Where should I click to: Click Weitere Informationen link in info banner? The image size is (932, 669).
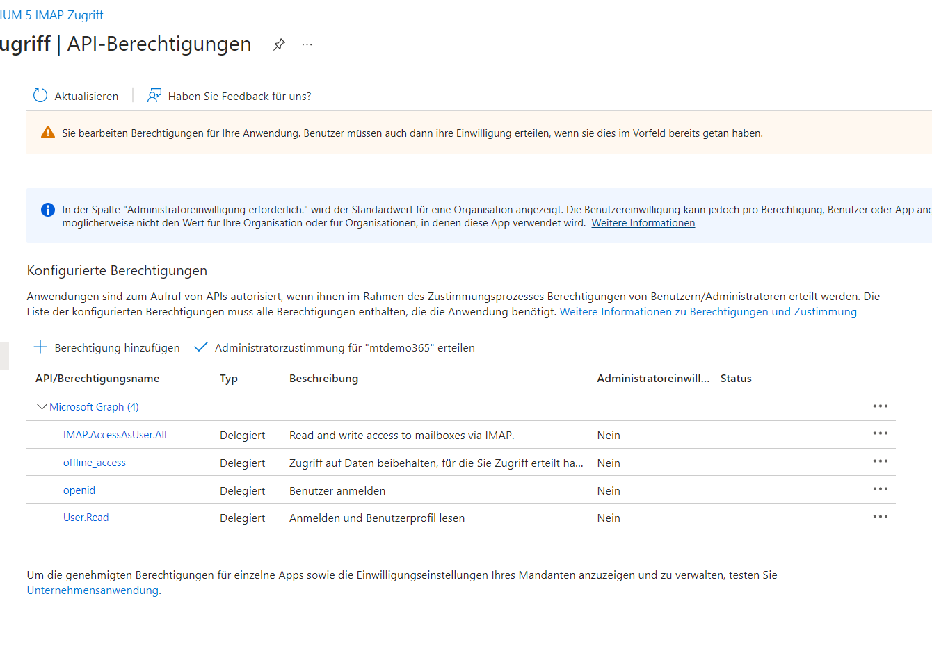coord(643,223)
